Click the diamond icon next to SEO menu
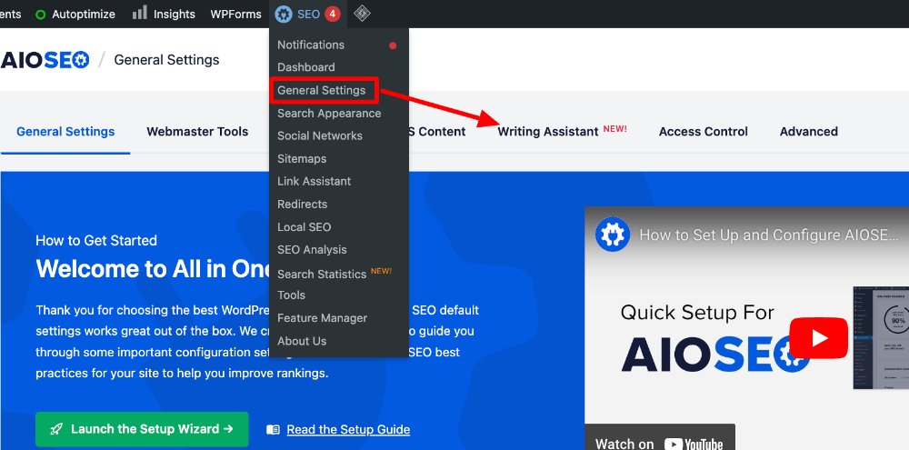The height and width of the screenshot is (450, 909). tap(363, 14)
